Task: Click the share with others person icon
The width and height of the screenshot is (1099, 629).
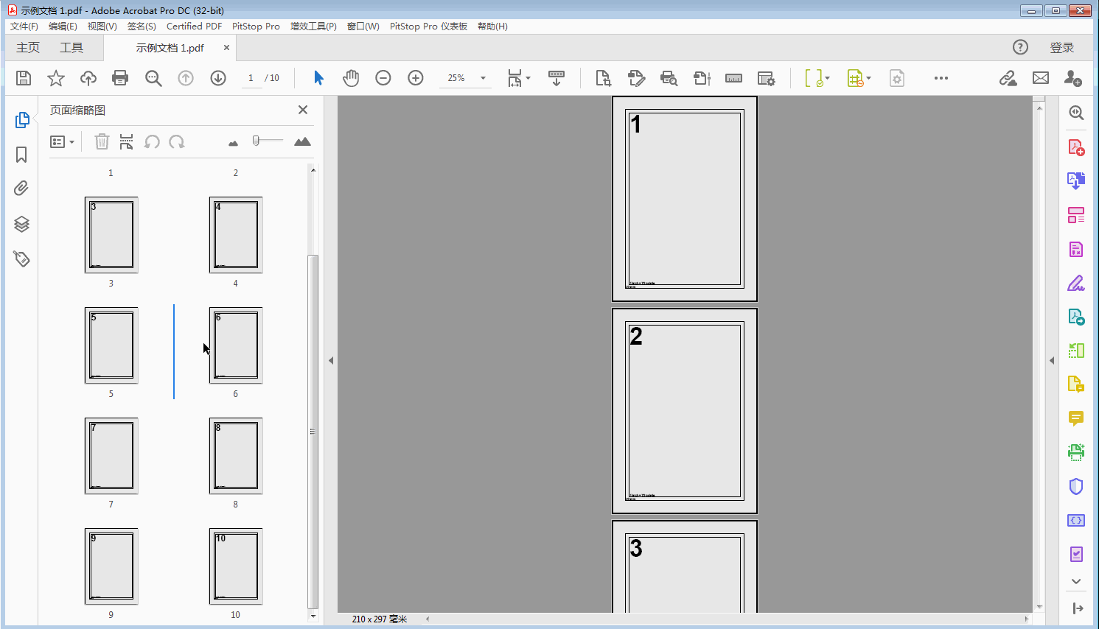Action: [1073, 78]
